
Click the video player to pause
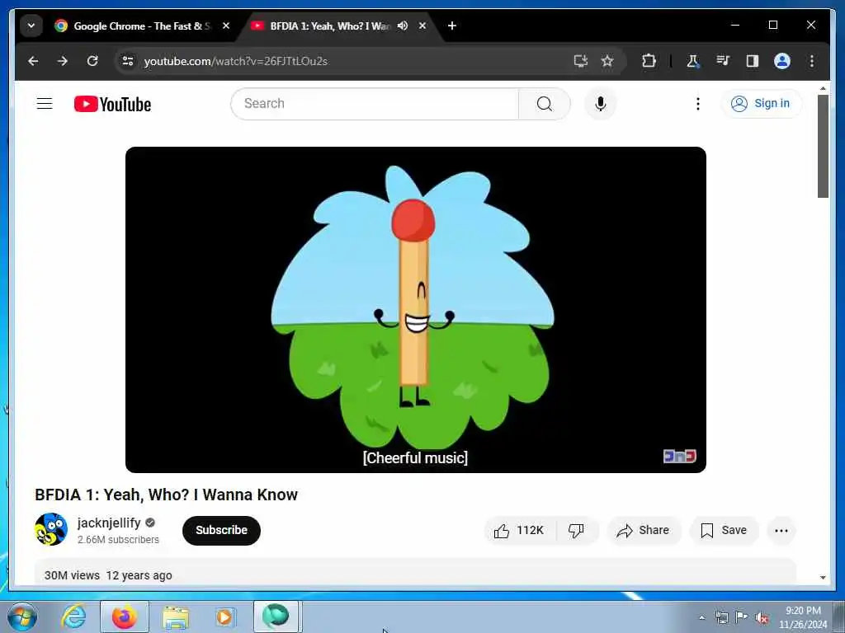pyautogui.click(x=416, y=310)
